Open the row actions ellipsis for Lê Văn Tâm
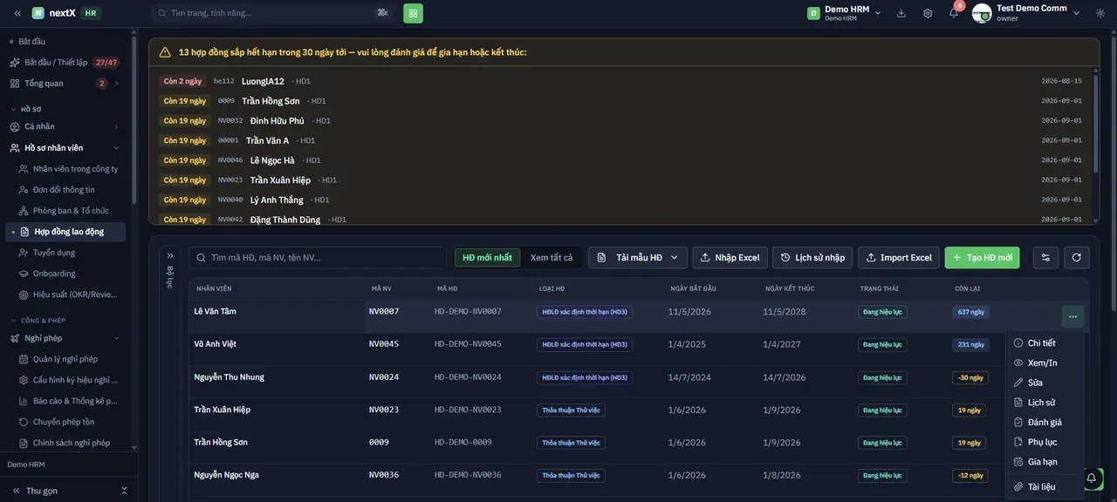Image resolution: width=1117 pixels, height=502 pixels. [1072, 316]
